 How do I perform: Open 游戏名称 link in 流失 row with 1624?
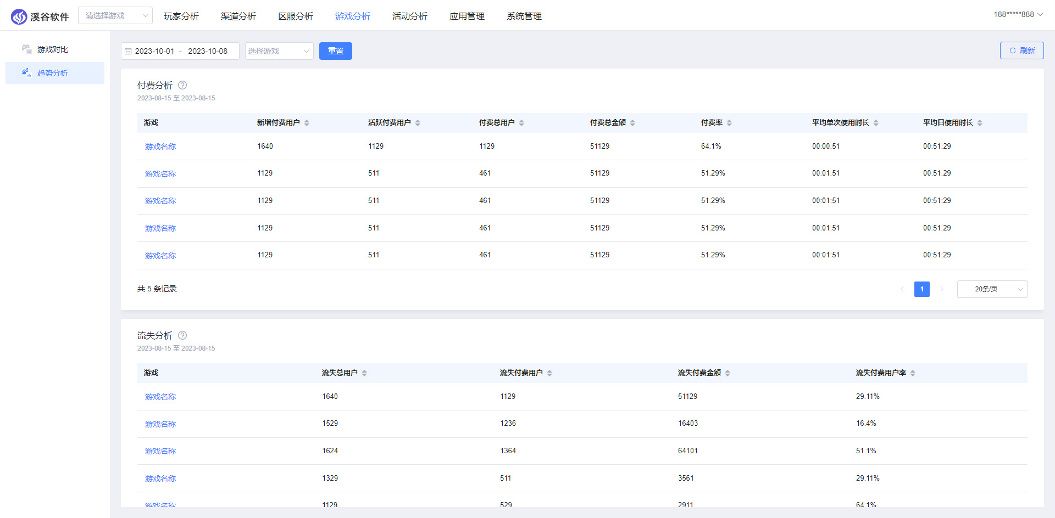click(160, 451)
